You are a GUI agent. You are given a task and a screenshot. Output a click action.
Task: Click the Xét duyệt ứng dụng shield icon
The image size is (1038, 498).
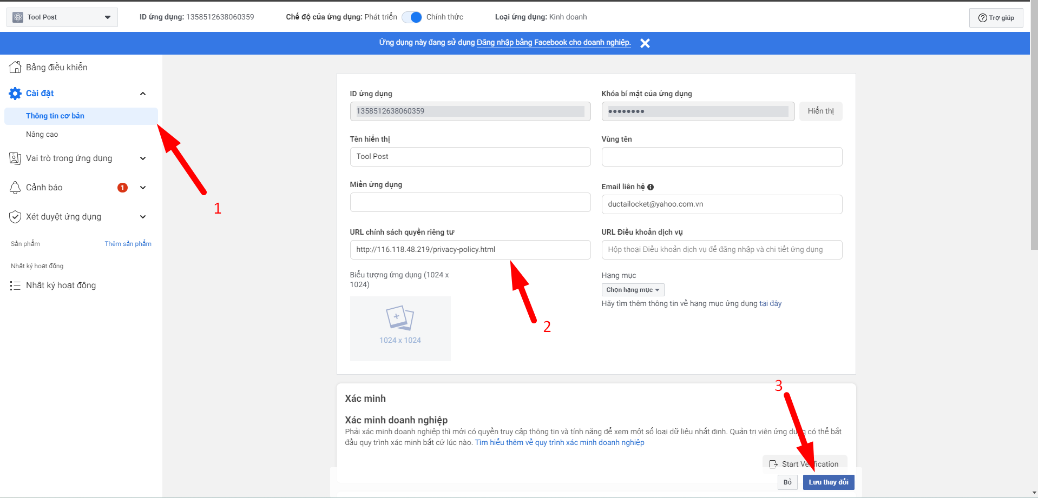[15, 217]
